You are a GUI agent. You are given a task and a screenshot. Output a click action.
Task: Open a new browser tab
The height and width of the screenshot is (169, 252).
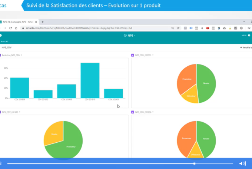(x=43, y=22)
